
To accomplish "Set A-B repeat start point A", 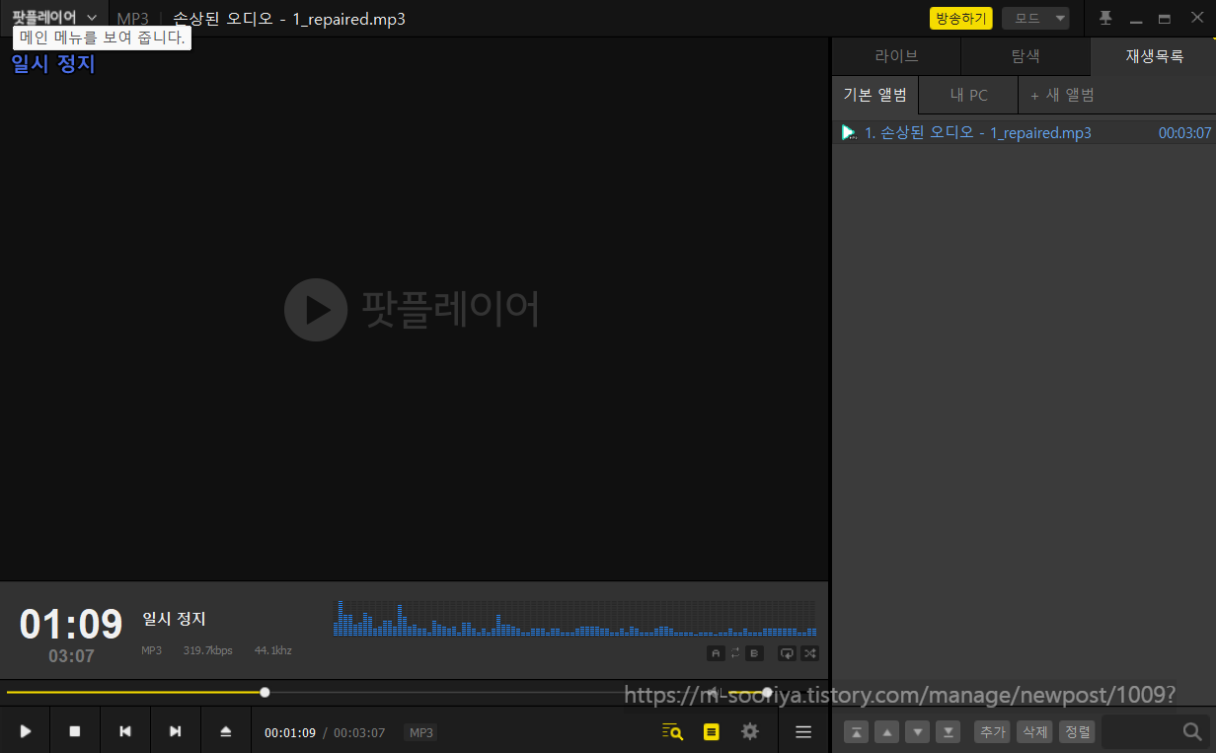I will [716, 653].
